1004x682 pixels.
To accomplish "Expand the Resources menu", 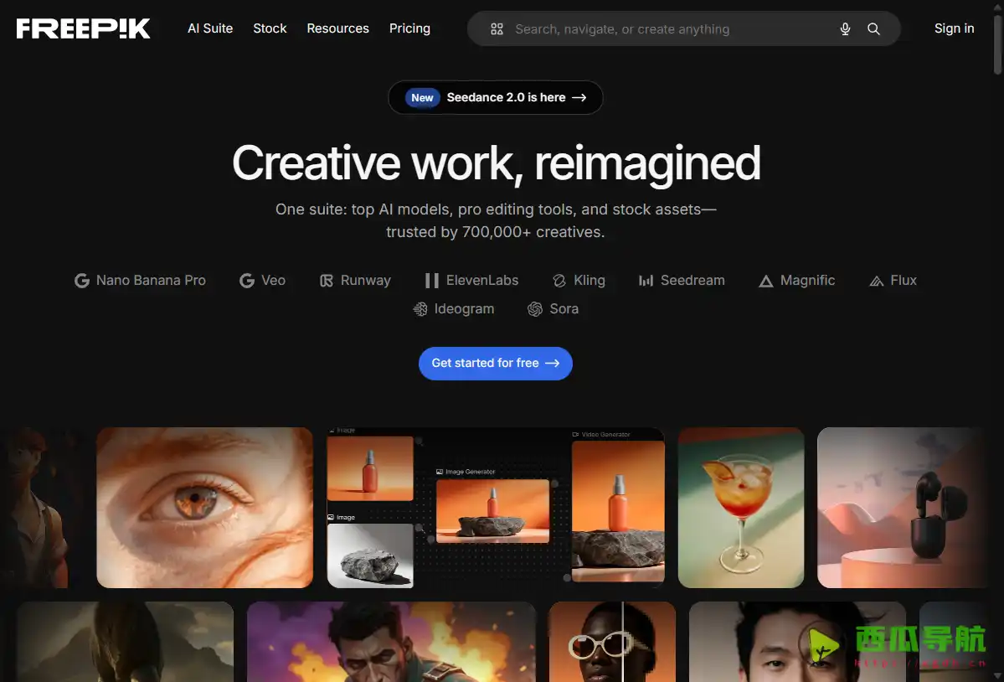I will pos(337,28).
